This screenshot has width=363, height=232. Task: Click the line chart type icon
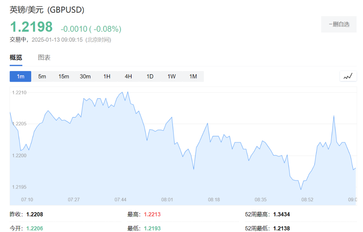[348, 76]
